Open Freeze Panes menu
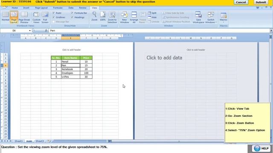The width and height of the screenshot is (273, 153). tap(142, 17)
